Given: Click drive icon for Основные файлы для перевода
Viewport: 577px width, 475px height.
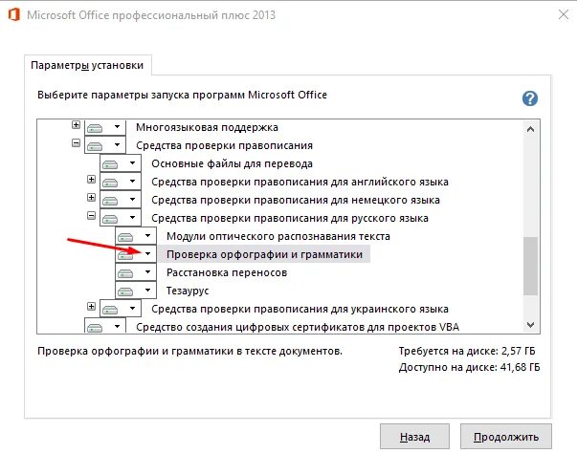Looking at the screenshot, I should [x=110, y=164].
